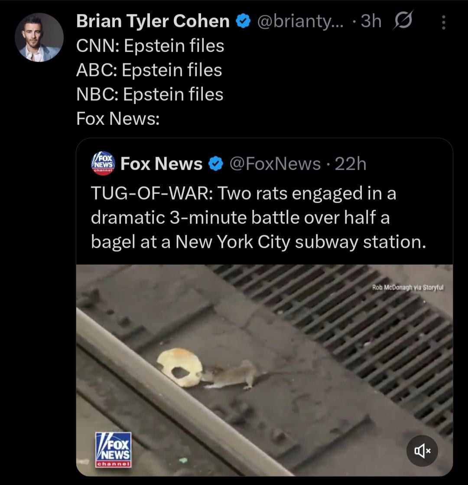Screen dimensions: 468x485
Task: Open the @FoxNews handle link
Action: click(274, 164)
